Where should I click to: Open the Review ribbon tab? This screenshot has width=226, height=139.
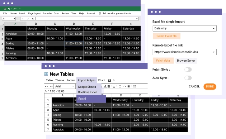65,13
